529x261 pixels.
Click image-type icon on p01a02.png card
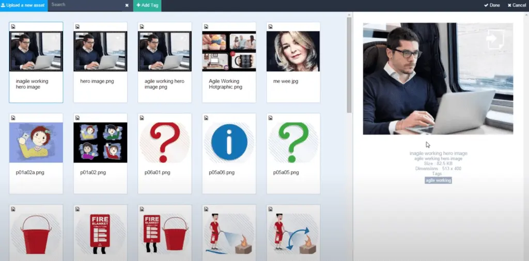click(x=77, y=118)
